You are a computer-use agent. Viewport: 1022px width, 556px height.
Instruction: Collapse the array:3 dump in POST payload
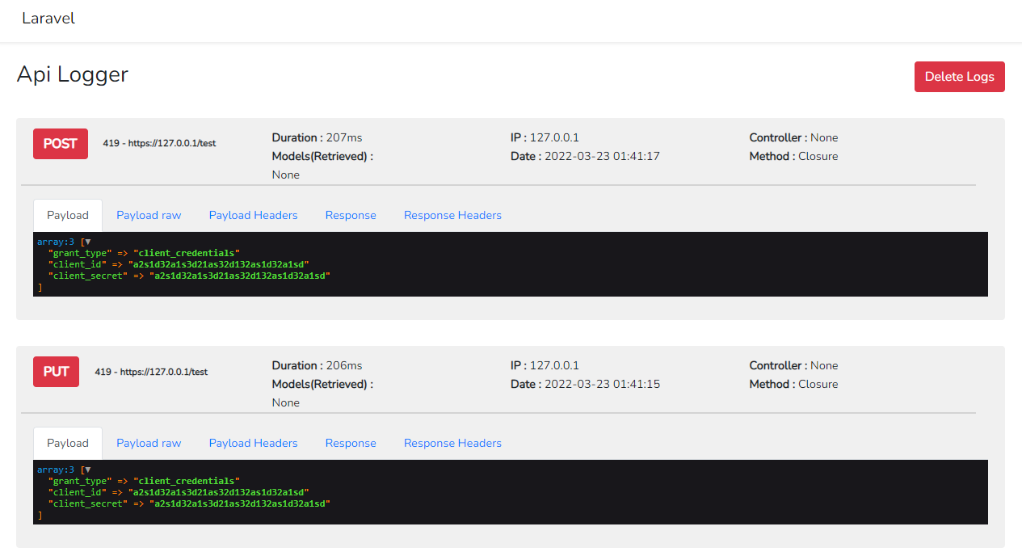click(x=86, y=241)
